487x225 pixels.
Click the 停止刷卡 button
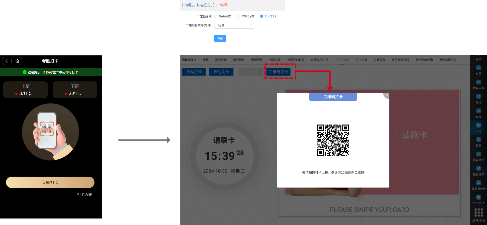point(251,72)
